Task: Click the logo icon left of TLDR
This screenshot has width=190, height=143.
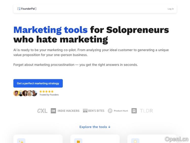Action: pyautogui.click(x=134, y=111)
